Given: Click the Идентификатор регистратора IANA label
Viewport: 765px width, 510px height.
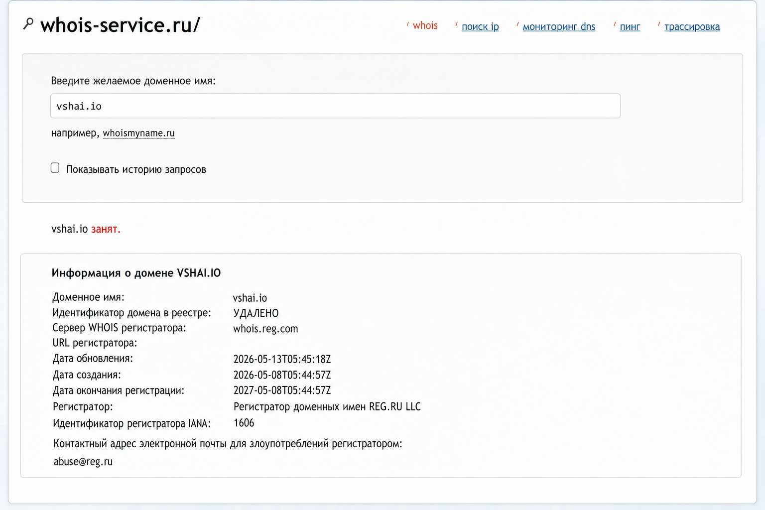Looking at the screenshot, I should pos(131,423).
